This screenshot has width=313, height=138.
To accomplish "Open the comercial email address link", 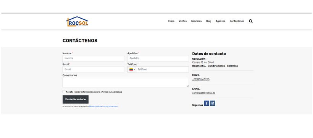I will 204,93.
